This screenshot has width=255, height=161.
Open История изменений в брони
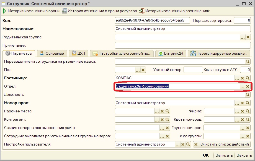click(31, 11)
